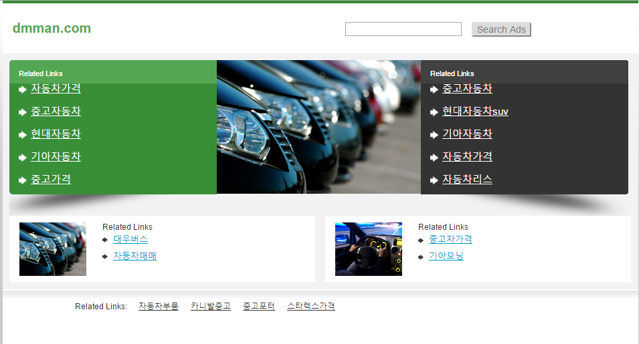Screen dimensions: 639x344
Task: Click arrow icon beside 현대자동차suv
Action: pos(434,112)
